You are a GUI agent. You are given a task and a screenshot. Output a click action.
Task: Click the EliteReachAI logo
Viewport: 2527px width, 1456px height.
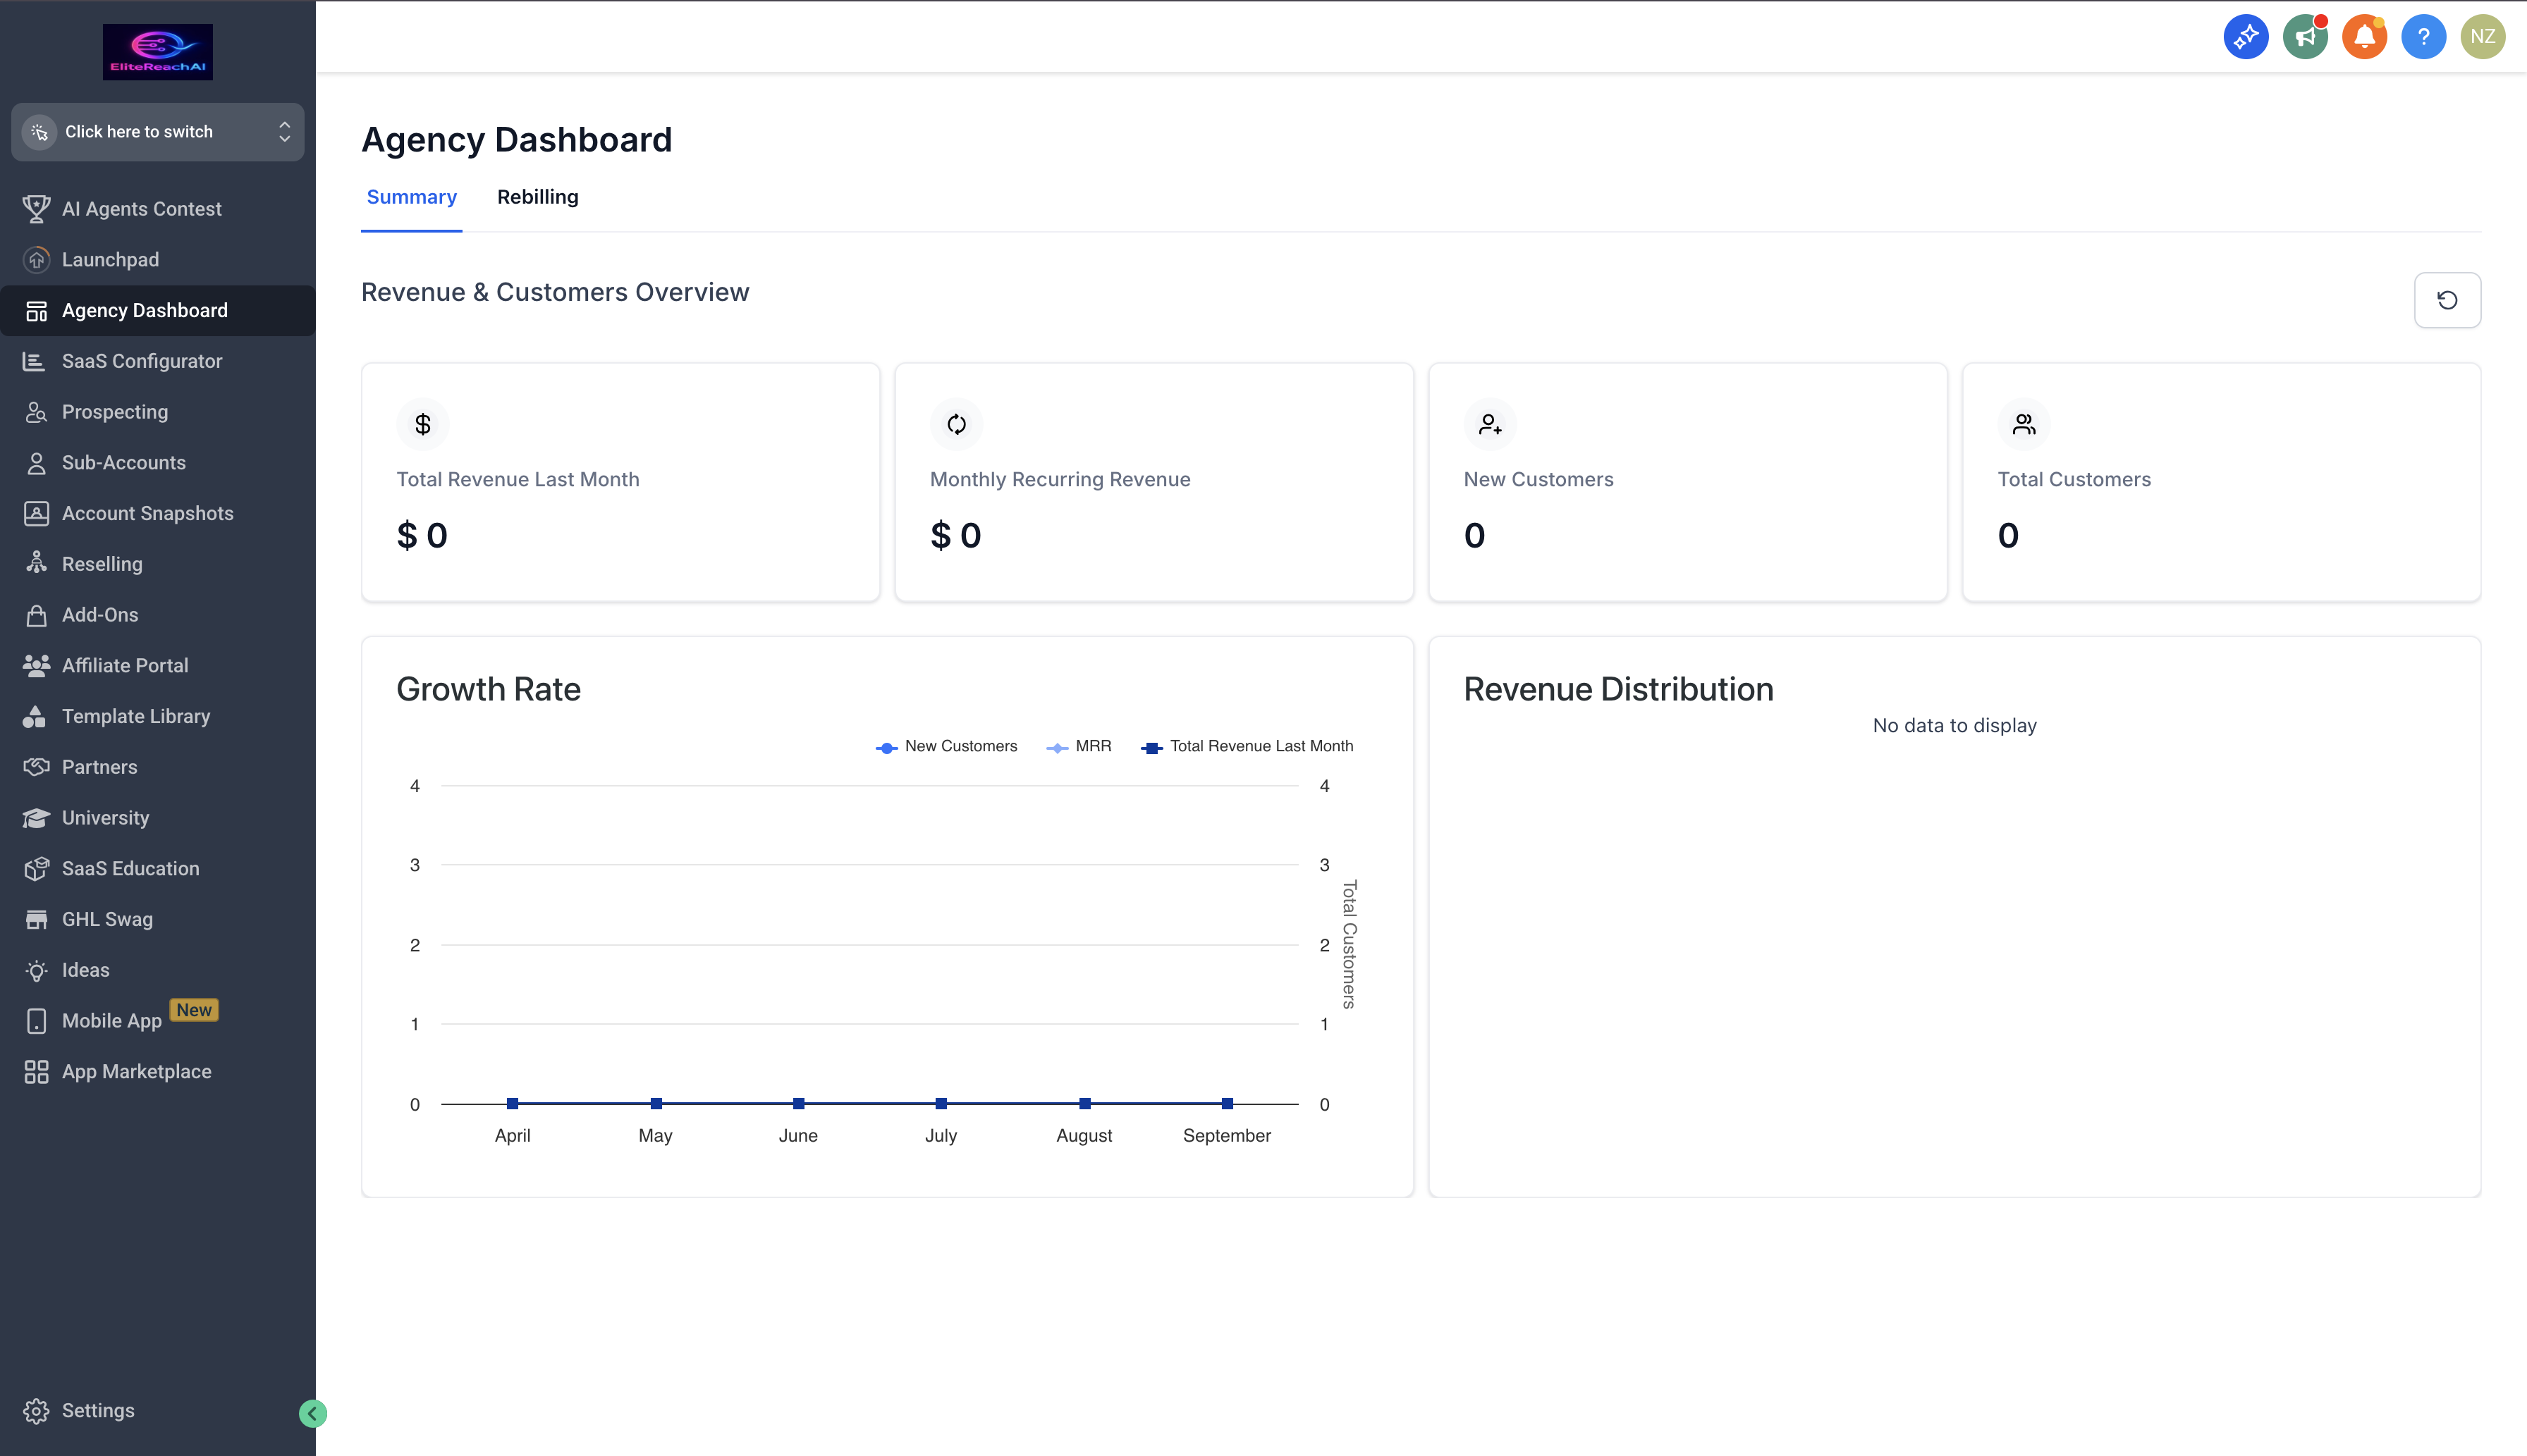click(x=157, y=52)
